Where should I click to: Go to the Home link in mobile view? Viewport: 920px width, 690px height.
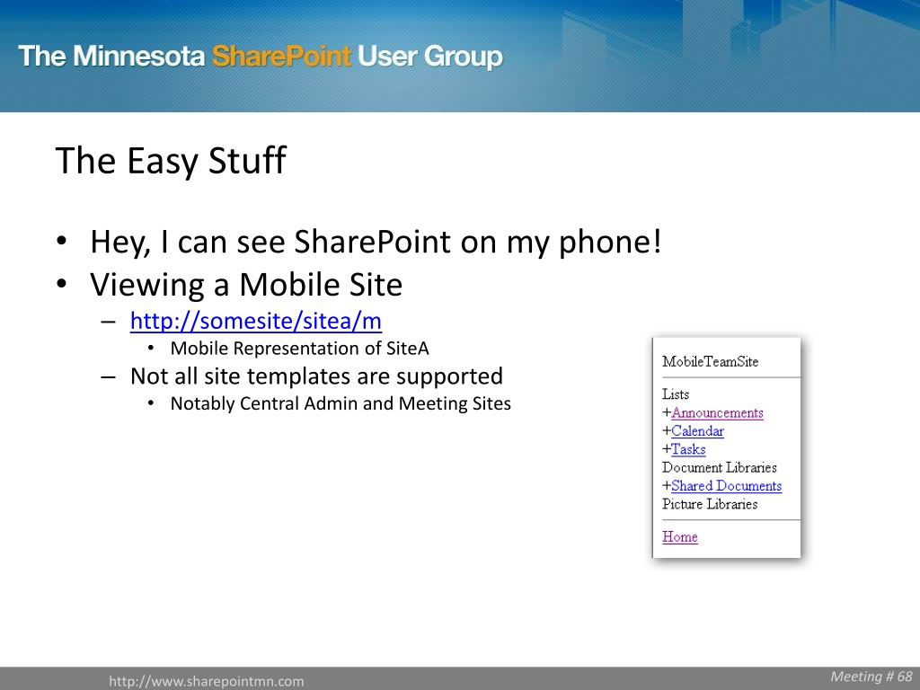pos(680,537)
